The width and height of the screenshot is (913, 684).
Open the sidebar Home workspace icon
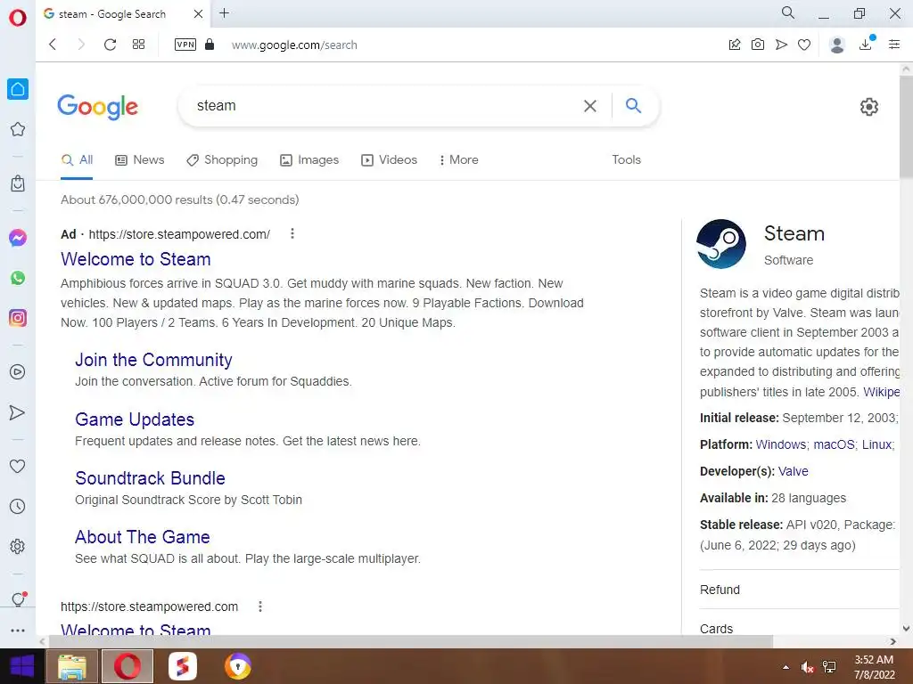tap(18, 89)
